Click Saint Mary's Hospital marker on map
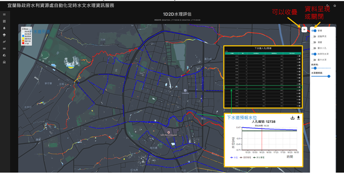The width and height of the screenshot is (344, 179). pyautogui.click(x=169, y=132)
